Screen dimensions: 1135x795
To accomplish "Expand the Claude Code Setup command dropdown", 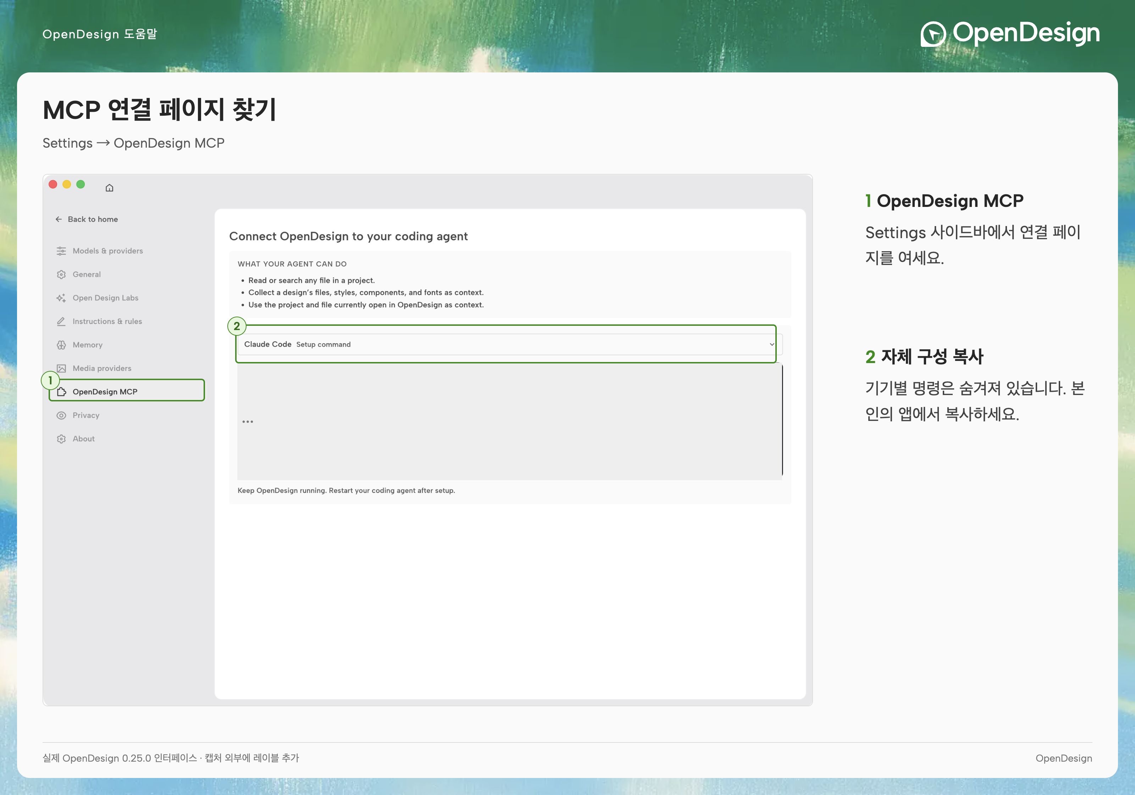I will coord(509,344).
